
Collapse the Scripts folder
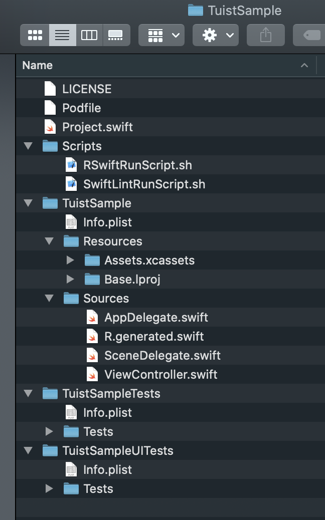click(x=28, y=146)
